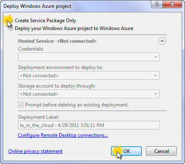Viewport: 185px width, 164px height.
Task: Select Deploy your Windows Azure project option
Action: tap(11, 28)
